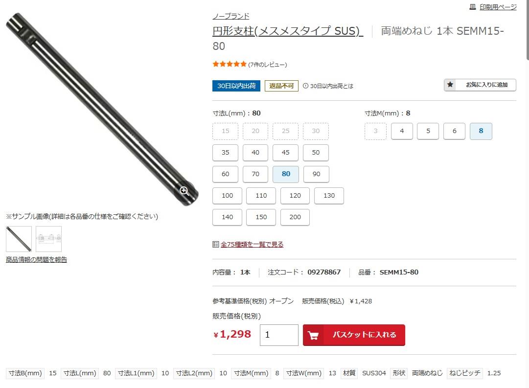This screenshot has width=529, height=388.
Task: Select M dimension option 6
Action: [x=454, y=131]
